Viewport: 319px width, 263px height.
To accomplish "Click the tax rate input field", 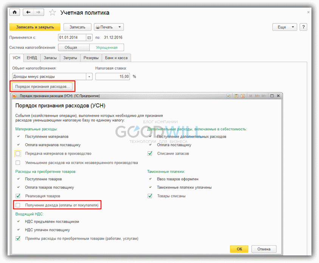I will 112,77.
